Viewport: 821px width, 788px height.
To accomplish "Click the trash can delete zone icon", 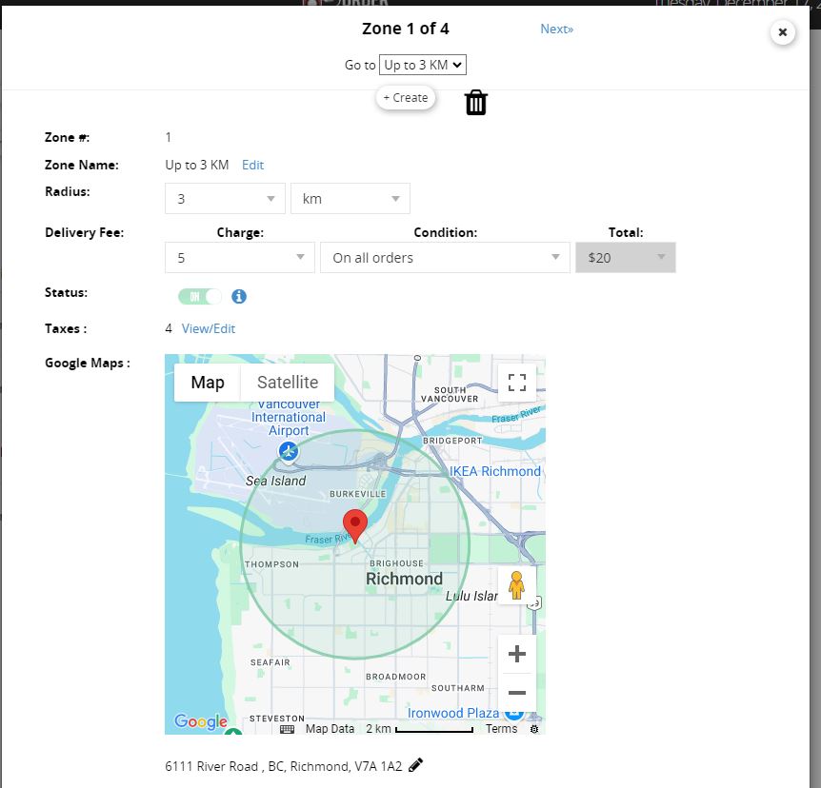I will pos(476,103).
